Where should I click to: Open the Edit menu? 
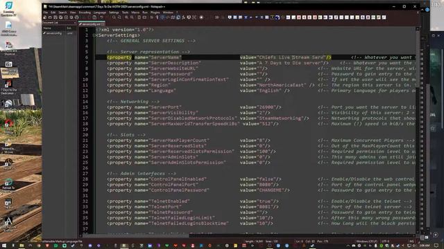53,12
